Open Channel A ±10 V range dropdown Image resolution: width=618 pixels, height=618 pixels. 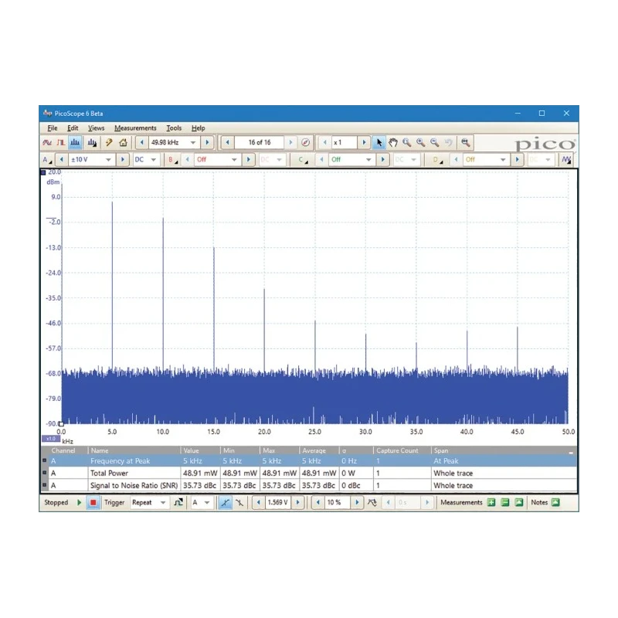tap(108, 160)
